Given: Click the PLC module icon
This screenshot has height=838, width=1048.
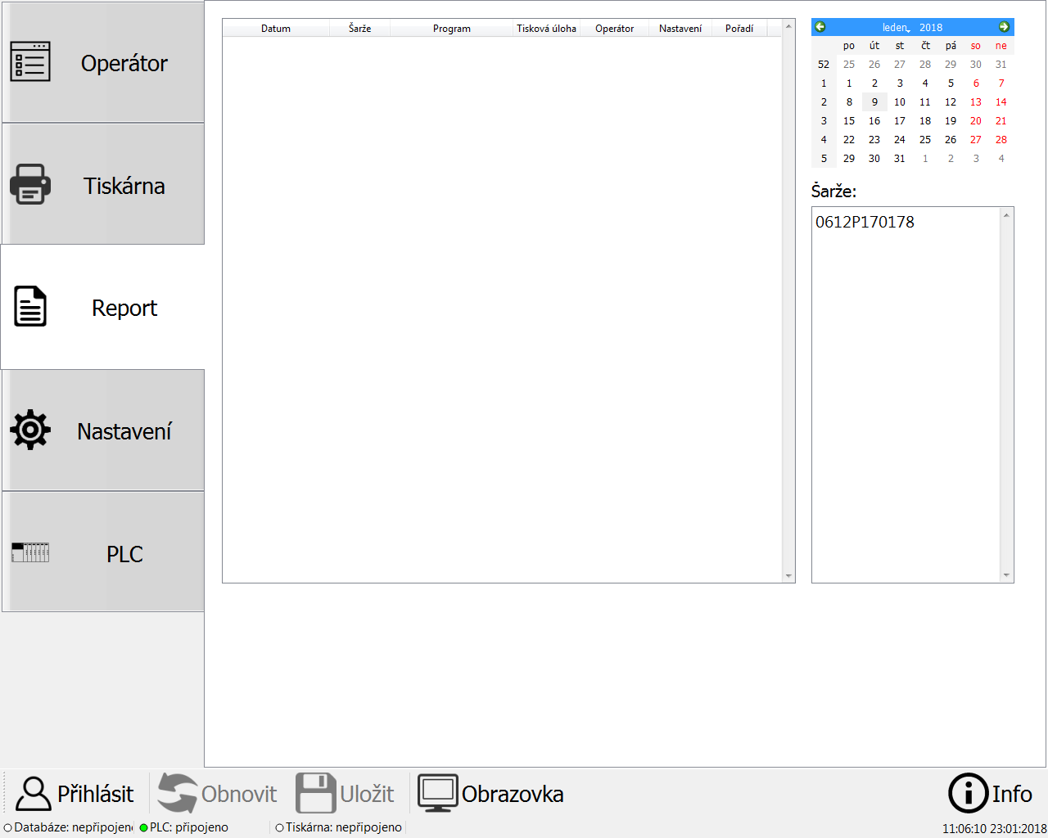Looking at the screenshot, I should 30,552.
